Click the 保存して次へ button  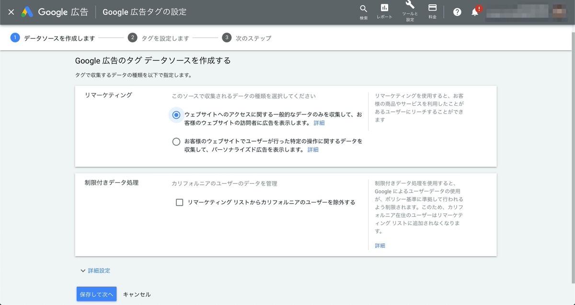(96, 294)
